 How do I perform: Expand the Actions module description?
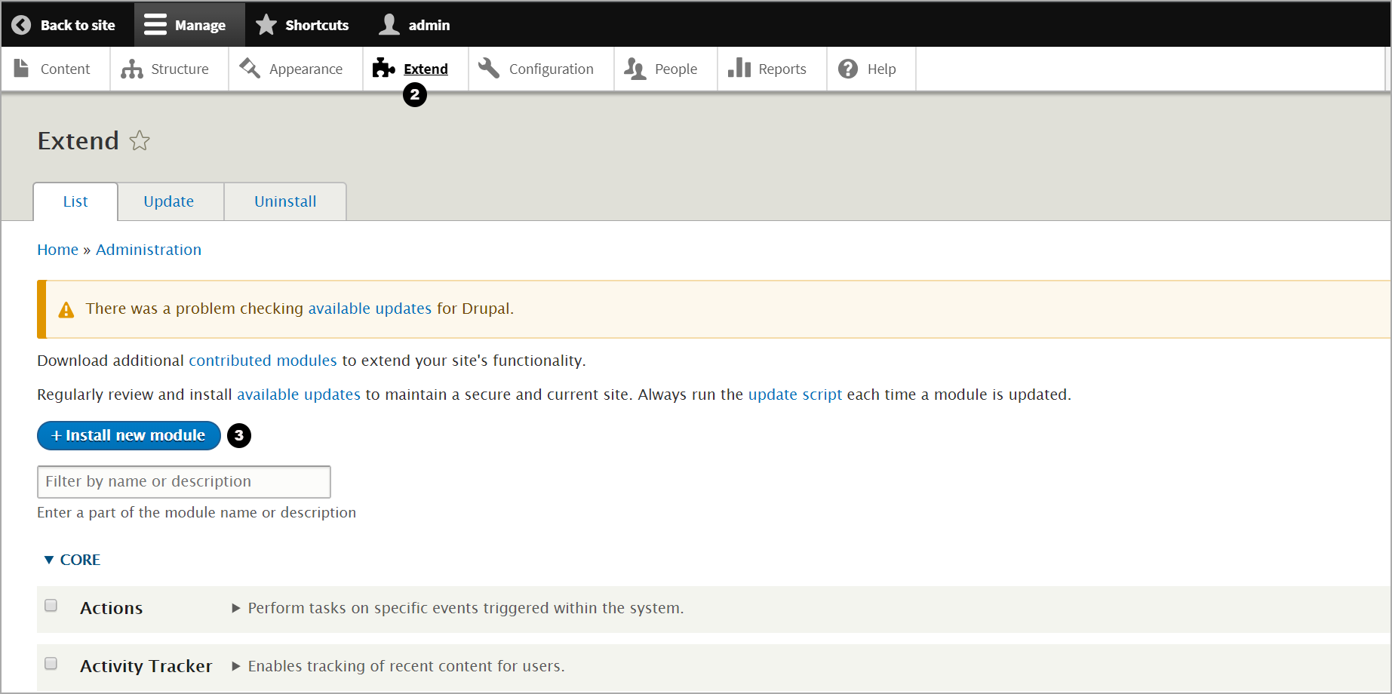point(236,608)
